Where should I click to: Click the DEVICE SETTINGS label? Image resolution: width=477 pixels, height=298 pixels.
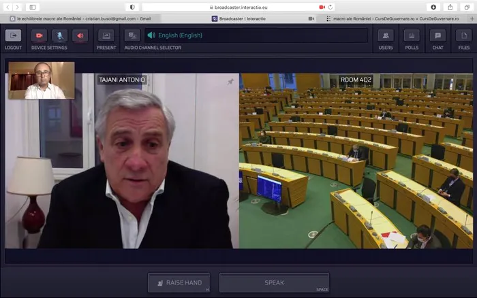tap(49, 48)
